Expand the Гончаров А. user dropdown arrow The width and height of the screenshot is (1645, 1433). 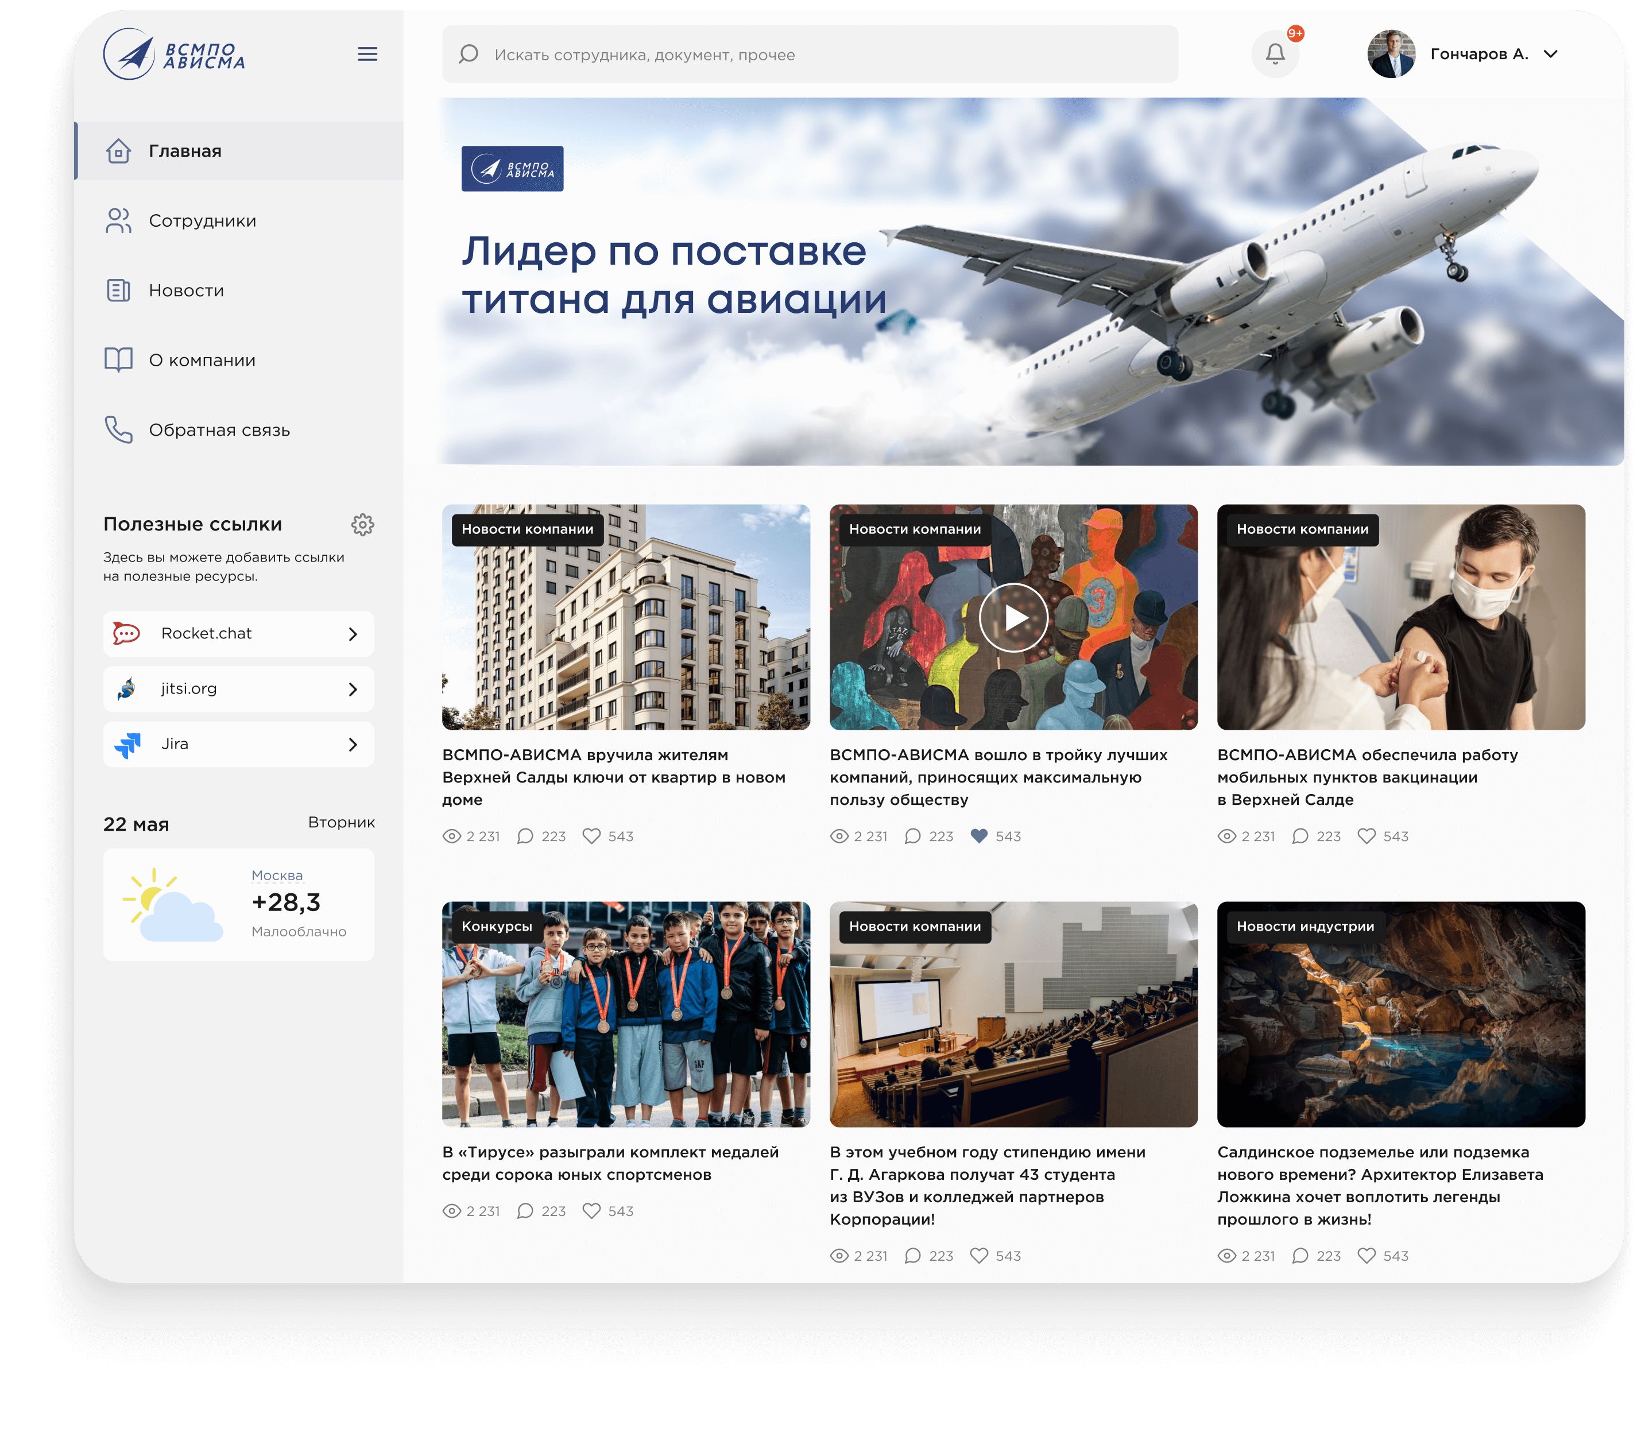[1551, 55]
